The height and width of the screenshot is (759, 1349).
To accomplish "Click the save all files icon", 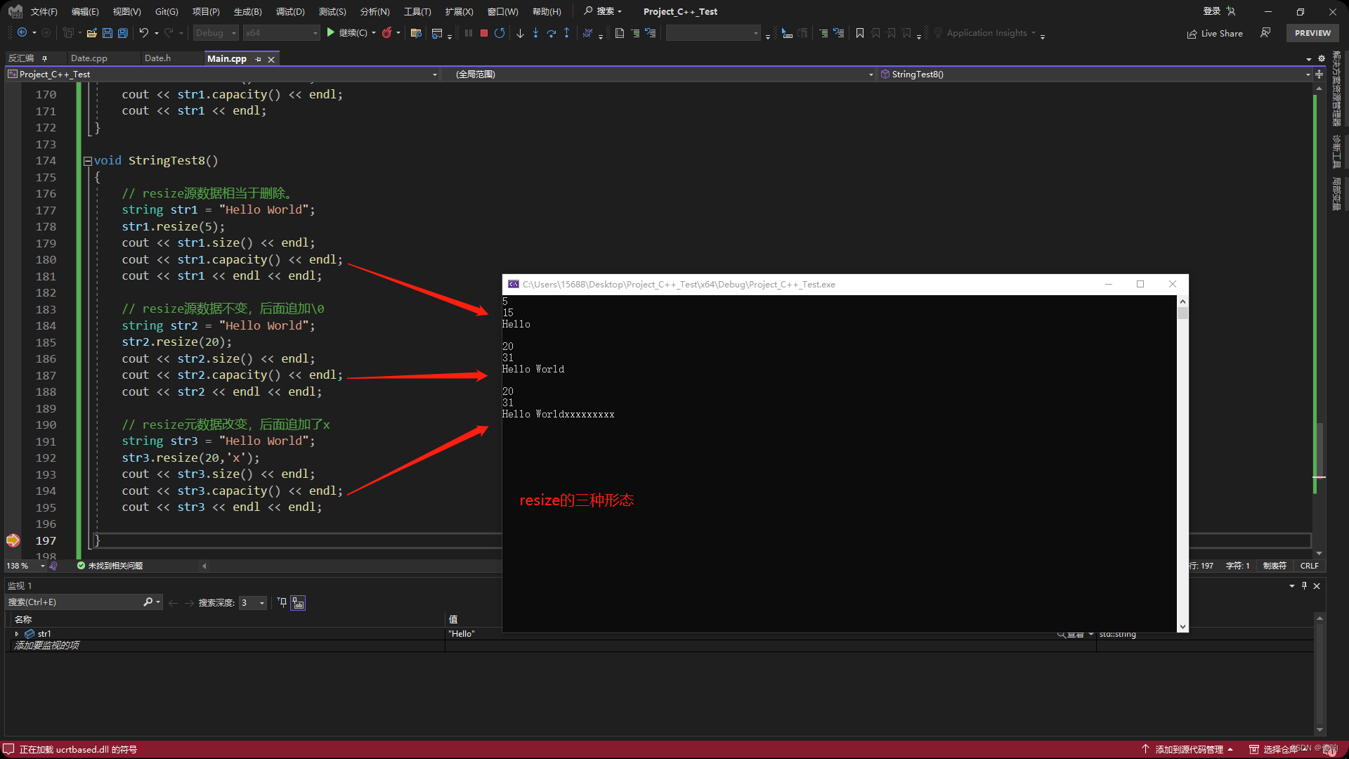I will [123, 33].
